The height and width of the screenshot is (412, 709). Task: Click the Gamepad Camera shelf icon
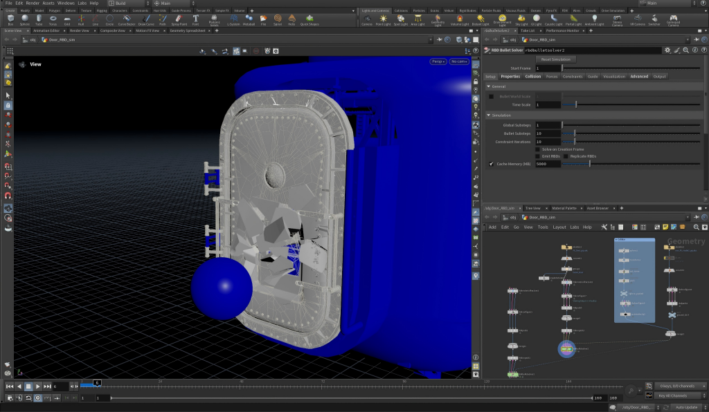pyautogui.click(x=673, y=20)
